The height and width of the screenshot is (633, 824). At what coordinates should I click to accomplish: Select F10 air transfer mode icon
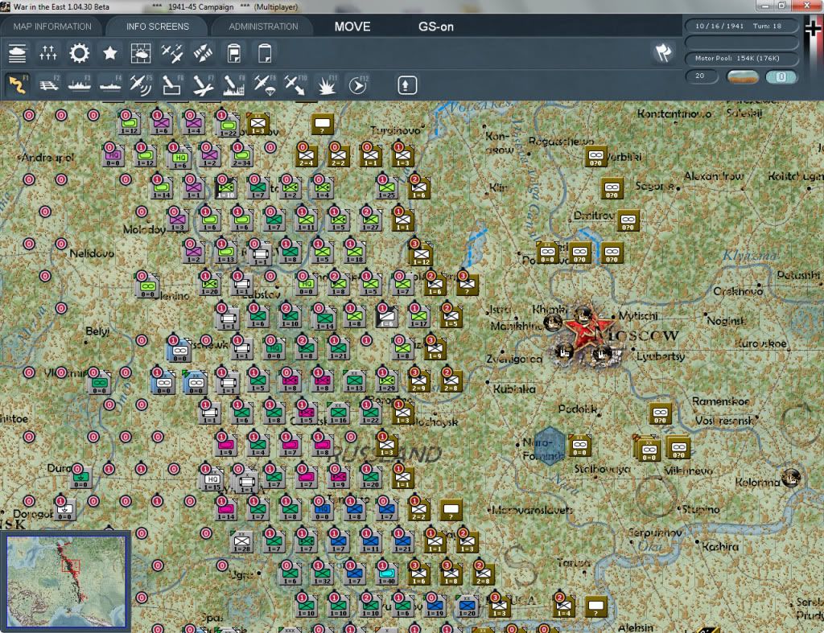coord(295,84)
